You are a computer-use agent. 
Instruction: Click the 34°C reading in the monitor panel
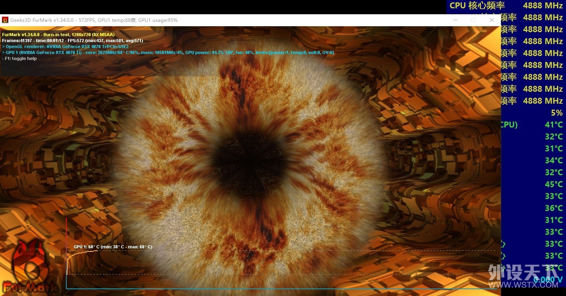(x=554, y=161)
